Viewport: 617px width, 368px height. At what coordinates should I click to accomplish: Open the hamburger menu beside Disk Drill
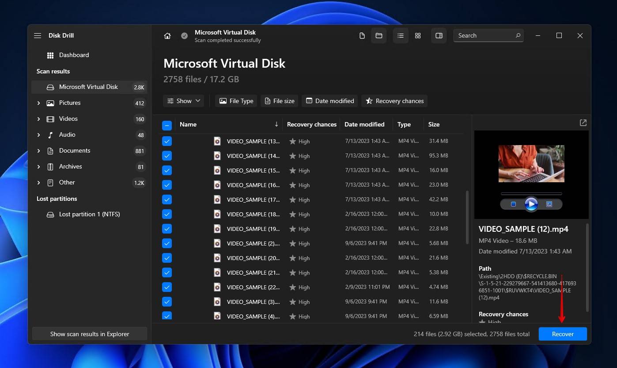[x=38, y=36]
